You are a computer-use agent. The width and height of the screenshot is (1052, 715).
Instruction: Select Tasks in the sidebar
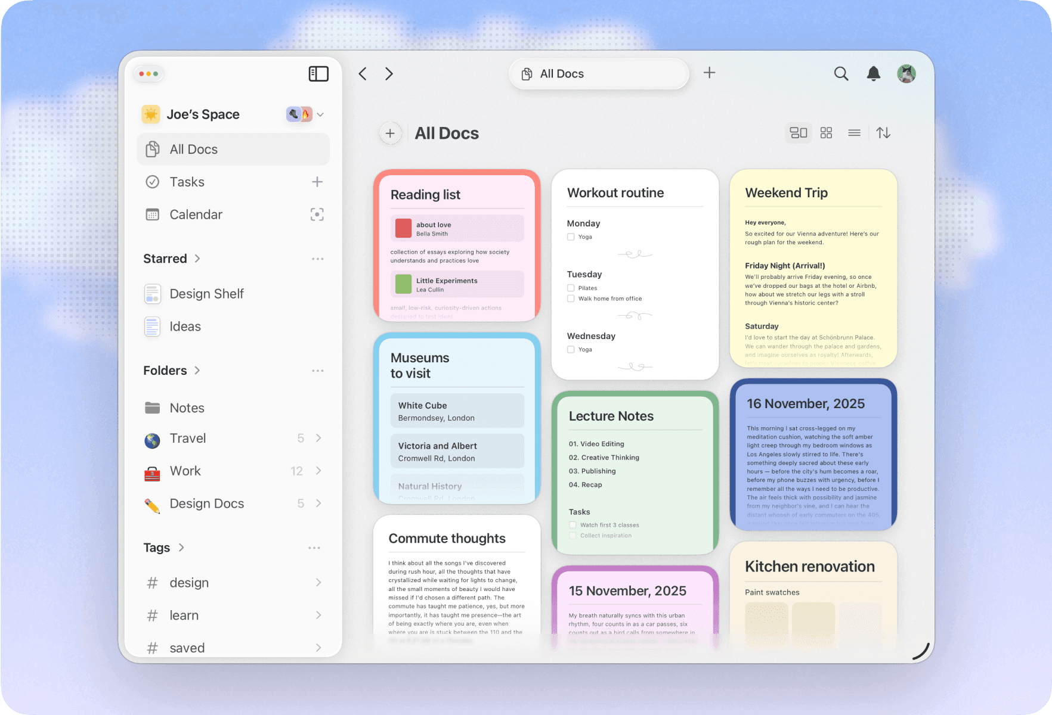click(x=187, y=182)
